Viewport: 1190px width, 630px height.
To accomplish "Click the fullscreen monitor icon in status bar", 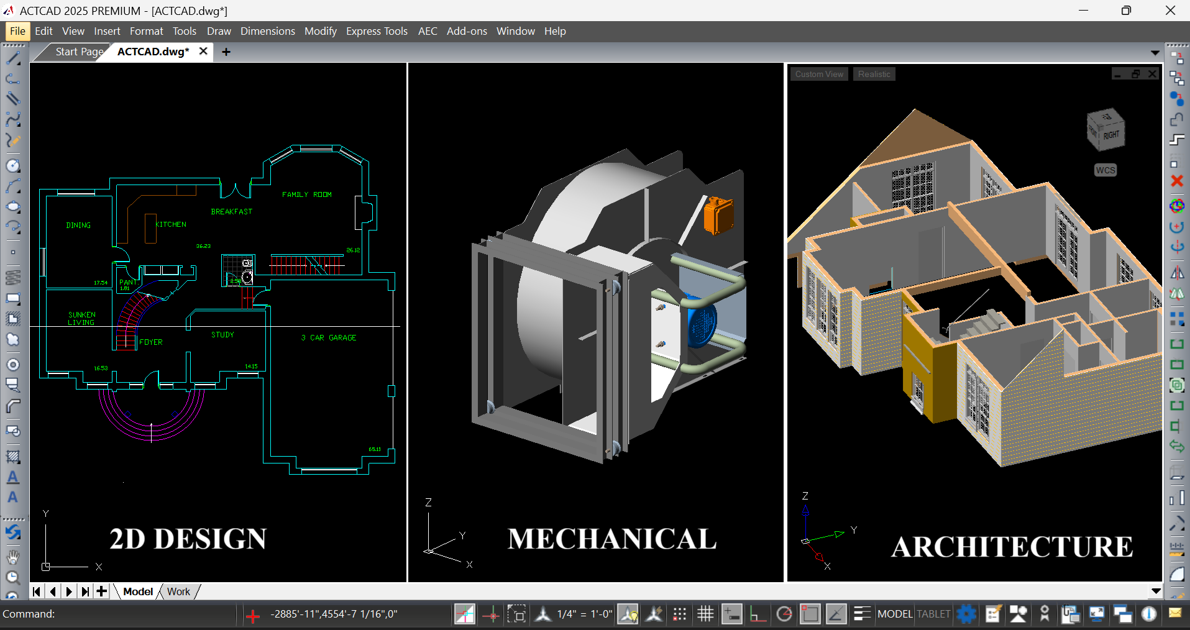I will coord(1097,614).
